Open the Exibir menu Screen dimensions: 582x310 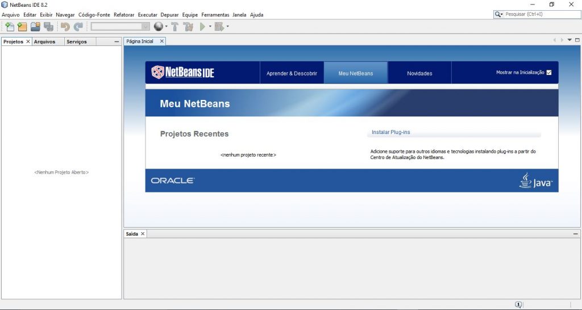[47, 15]
